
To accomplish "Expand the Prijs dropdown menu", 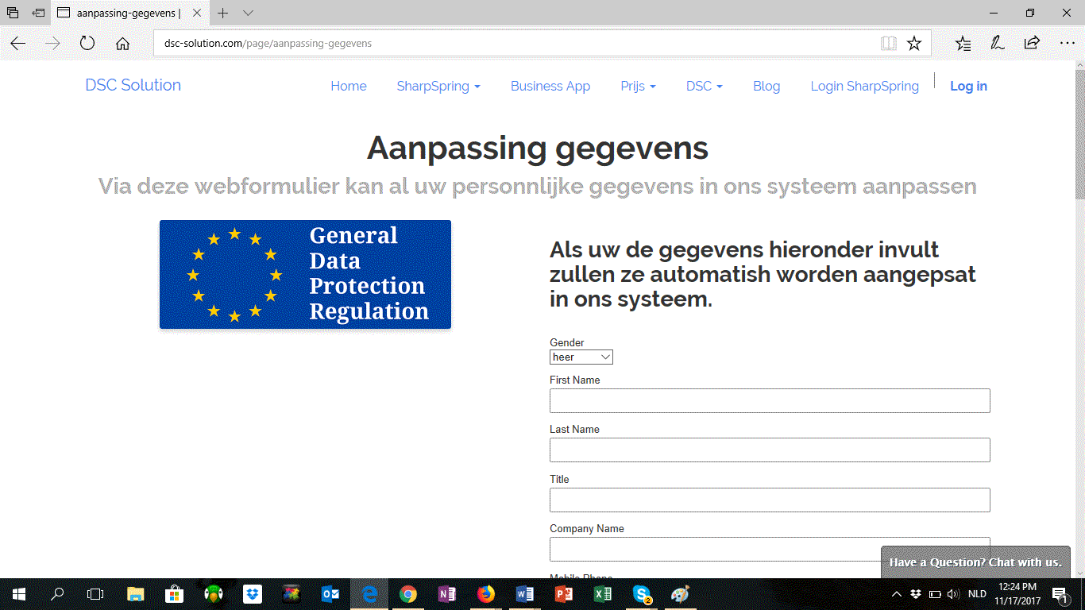I will [x=638, y=86].
